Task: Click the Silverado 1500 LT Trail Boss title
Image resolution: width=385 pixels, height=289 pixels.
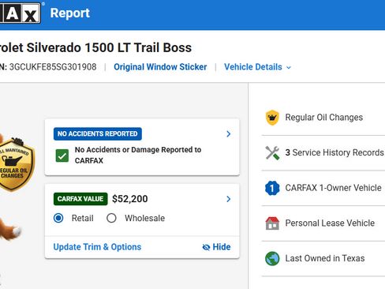Action: [x=95, y=47]
